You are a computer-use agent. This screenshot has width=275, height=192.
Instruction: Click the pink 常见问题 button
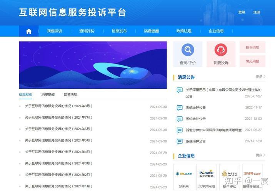click(x=252, y=61)
